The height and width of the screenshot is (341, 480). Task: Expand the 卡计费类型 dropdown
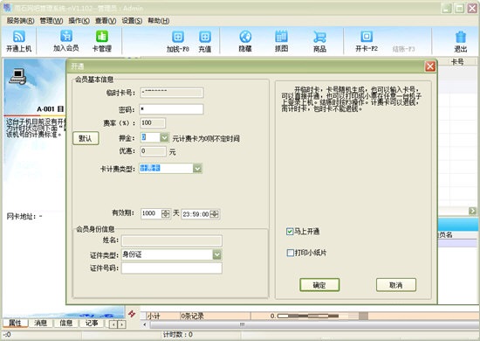coord(197,169)
